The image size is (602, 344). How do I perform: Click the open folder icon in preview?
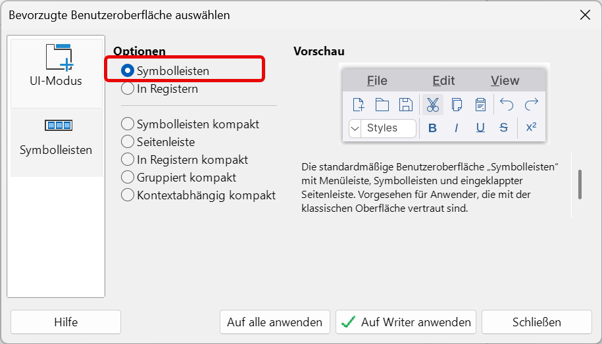(x=382, y=105)
